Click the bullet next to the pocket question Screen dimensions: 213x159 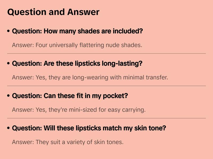click(9, 96)
